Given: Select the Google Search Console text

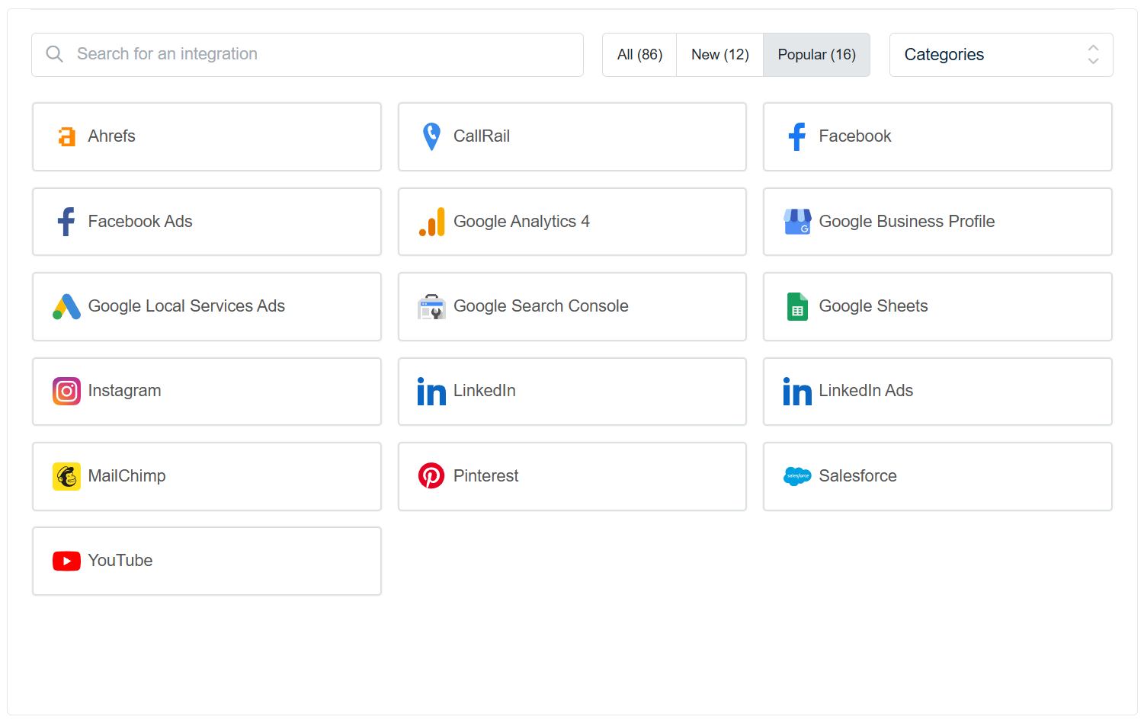Looking at the screenshot, I should point(541,306).
